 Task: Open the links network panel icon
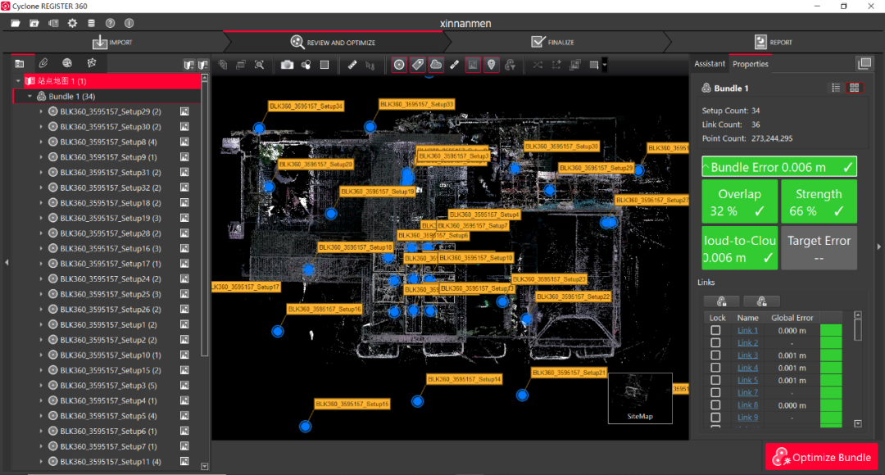pyautogui.click(x=92, y=63)
